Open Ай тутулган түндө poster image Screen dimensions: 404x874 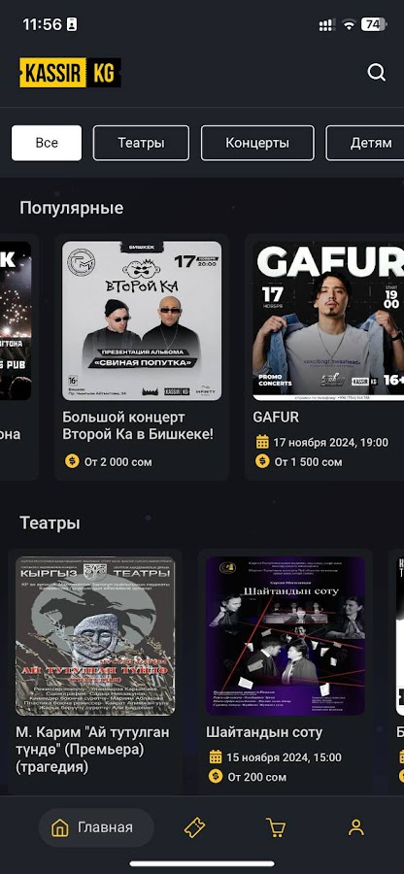click(95, 636)
